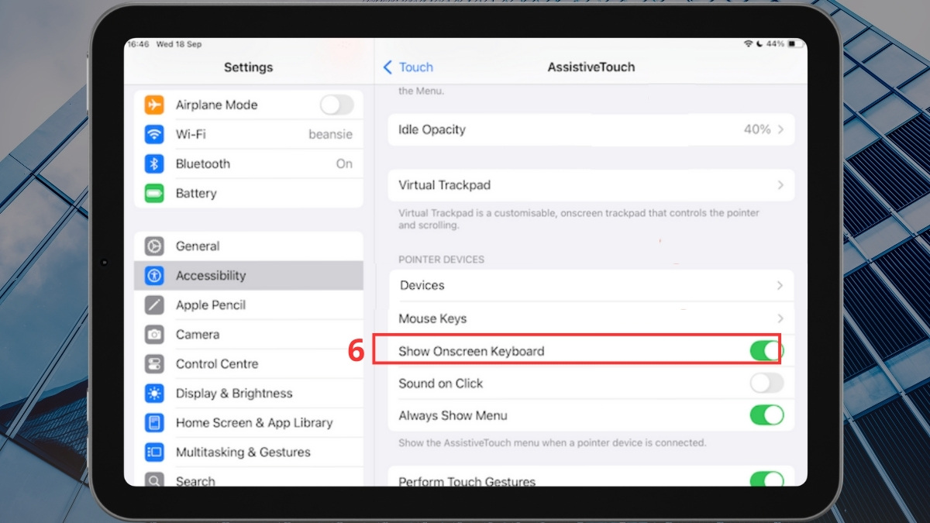Image resolution: width=930 pixels, height=523 pixels.
Task: Click the Camera icon in Settings sidebar
Action: point(154,334)
